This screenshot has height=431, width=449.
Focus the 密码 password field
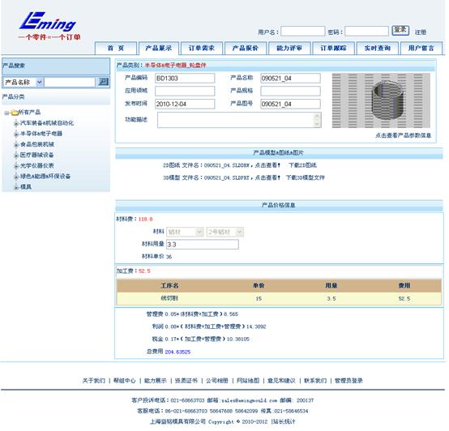pyautogui.click(x=366, y=32)
